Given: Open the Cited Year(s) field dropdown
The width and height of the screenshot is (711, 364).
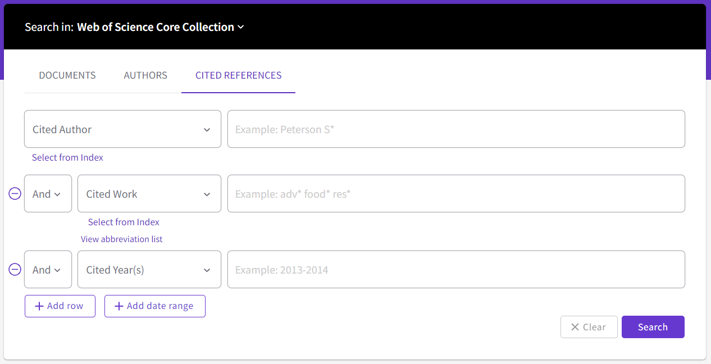Looking at the screenshot, I should click(149, 270).
